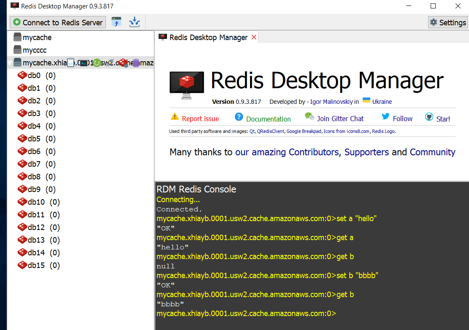Image resolution: width=469 pixels, height=330 pixels.
Task: Open the console terminal icon on connection row
Action: pos(84,63)
